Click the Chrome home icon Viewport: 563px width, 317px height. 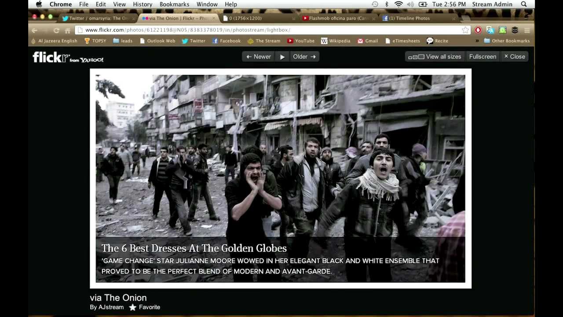(x=67, y=30)
